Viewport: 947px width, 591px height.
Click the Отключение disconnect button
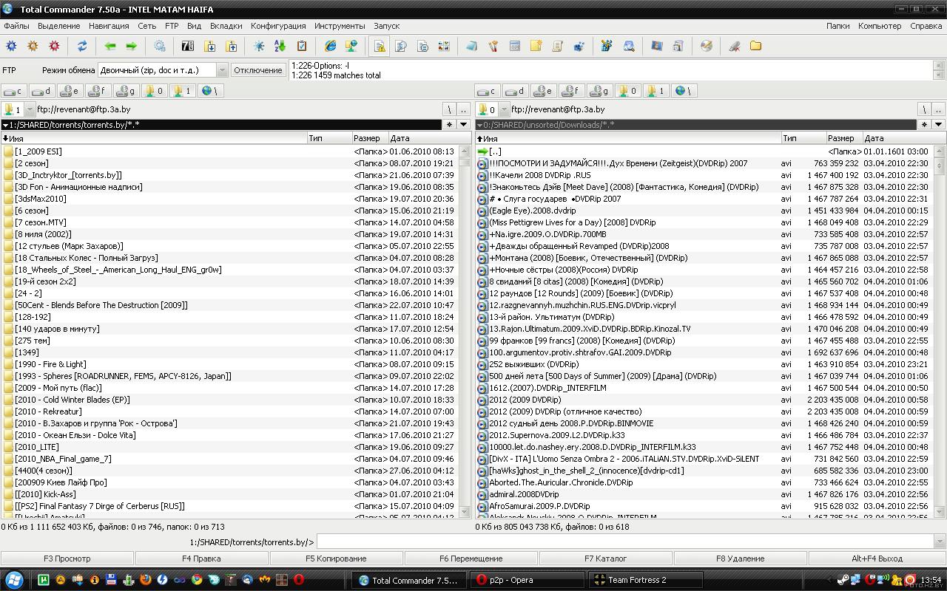coord(258,70)
